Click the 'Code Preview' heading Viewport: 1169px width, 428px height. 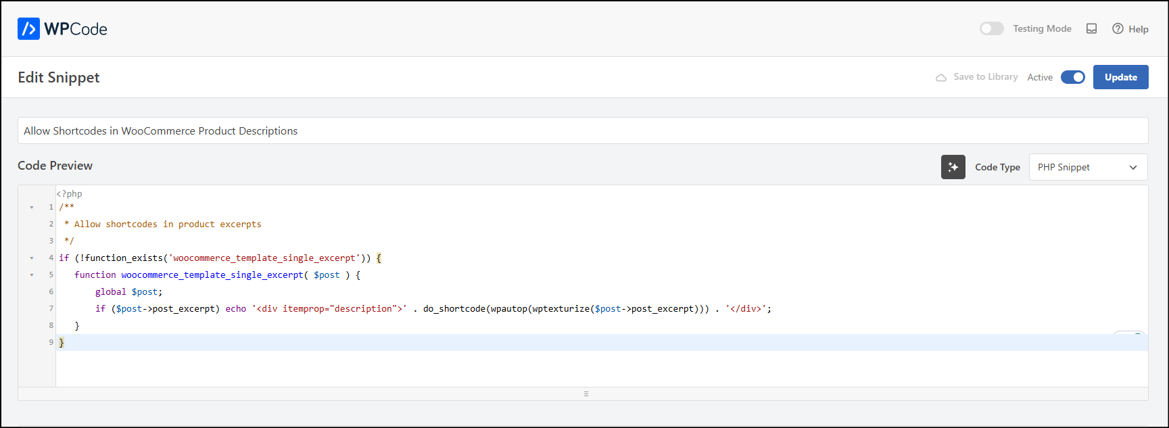(x=55, y=166)
